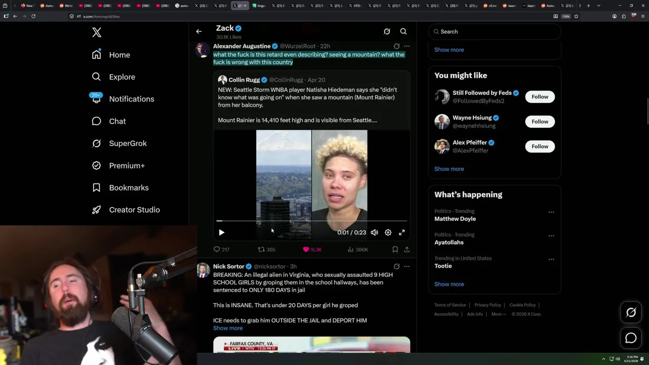Share Alexander Augustine's post
649x365 pixels.
[407, 249]
